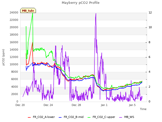The height and width of the screenshot is (122, 162).
Task: Toggle the MB_WS legend entry
Action: pyautogui.click(x=127, y=117)
